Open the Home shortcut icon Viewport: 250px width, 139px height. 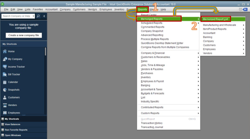tap(5, 51)
